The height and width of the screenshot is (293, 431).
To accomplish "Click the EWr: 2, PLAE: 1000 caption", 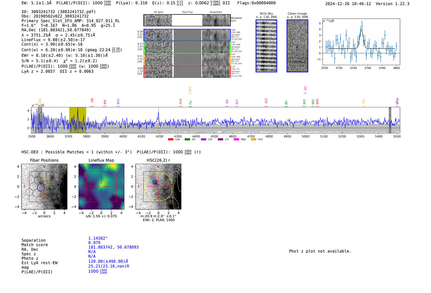I will (x=159, y=220).
